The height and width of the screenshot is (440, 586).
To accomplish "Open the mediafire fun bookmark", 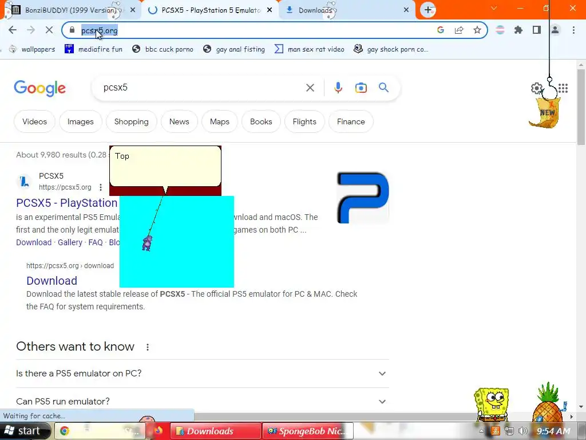I will (x=93, y=49).
